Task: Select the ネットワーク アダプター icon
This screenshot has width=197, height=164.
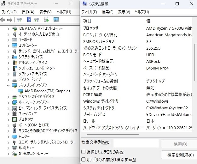Action: coord(14,102)
